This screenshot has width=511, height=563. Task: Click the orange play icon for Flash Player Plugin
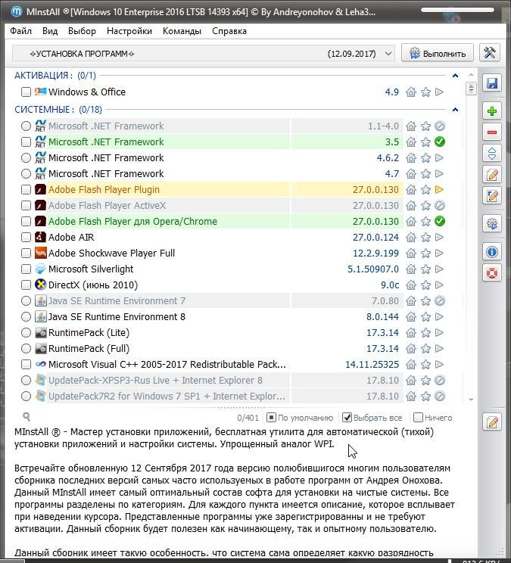[439, 190]
